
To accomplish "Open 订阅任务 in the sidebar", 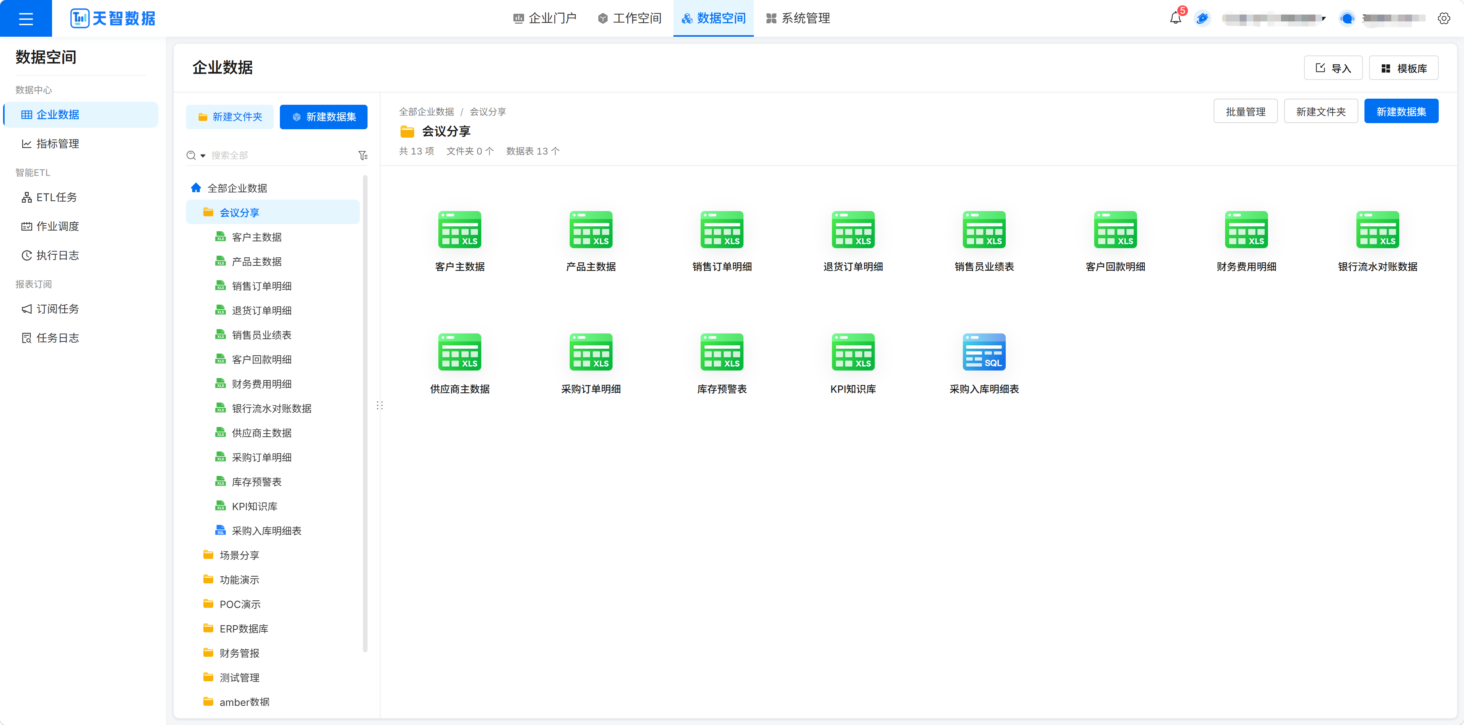I will point(81,309).
